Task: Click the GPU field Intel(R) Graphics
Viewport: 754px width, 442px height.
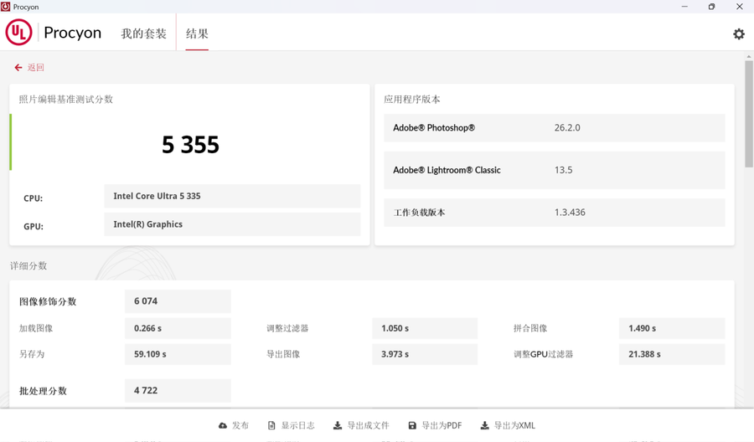Action: tap(232, 224)
